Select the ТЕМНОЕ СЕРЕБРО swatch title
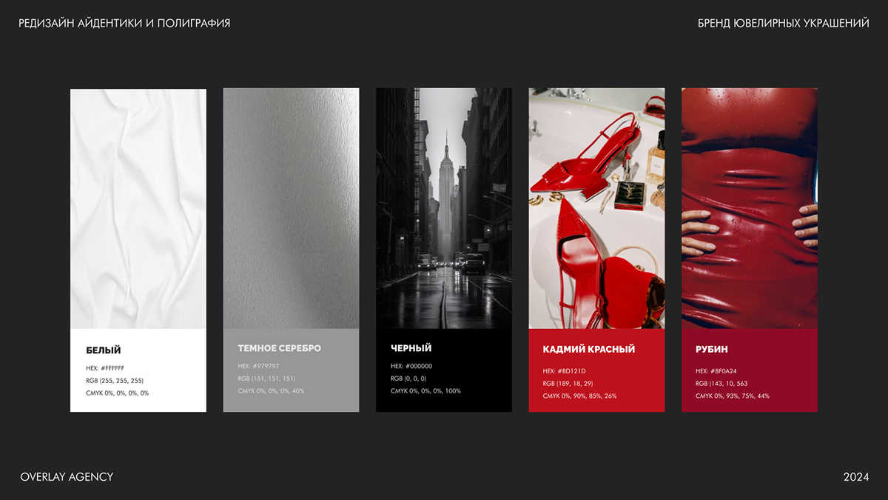Image resolution: width=888 pixels, height=500 pixels. point(279,348)
